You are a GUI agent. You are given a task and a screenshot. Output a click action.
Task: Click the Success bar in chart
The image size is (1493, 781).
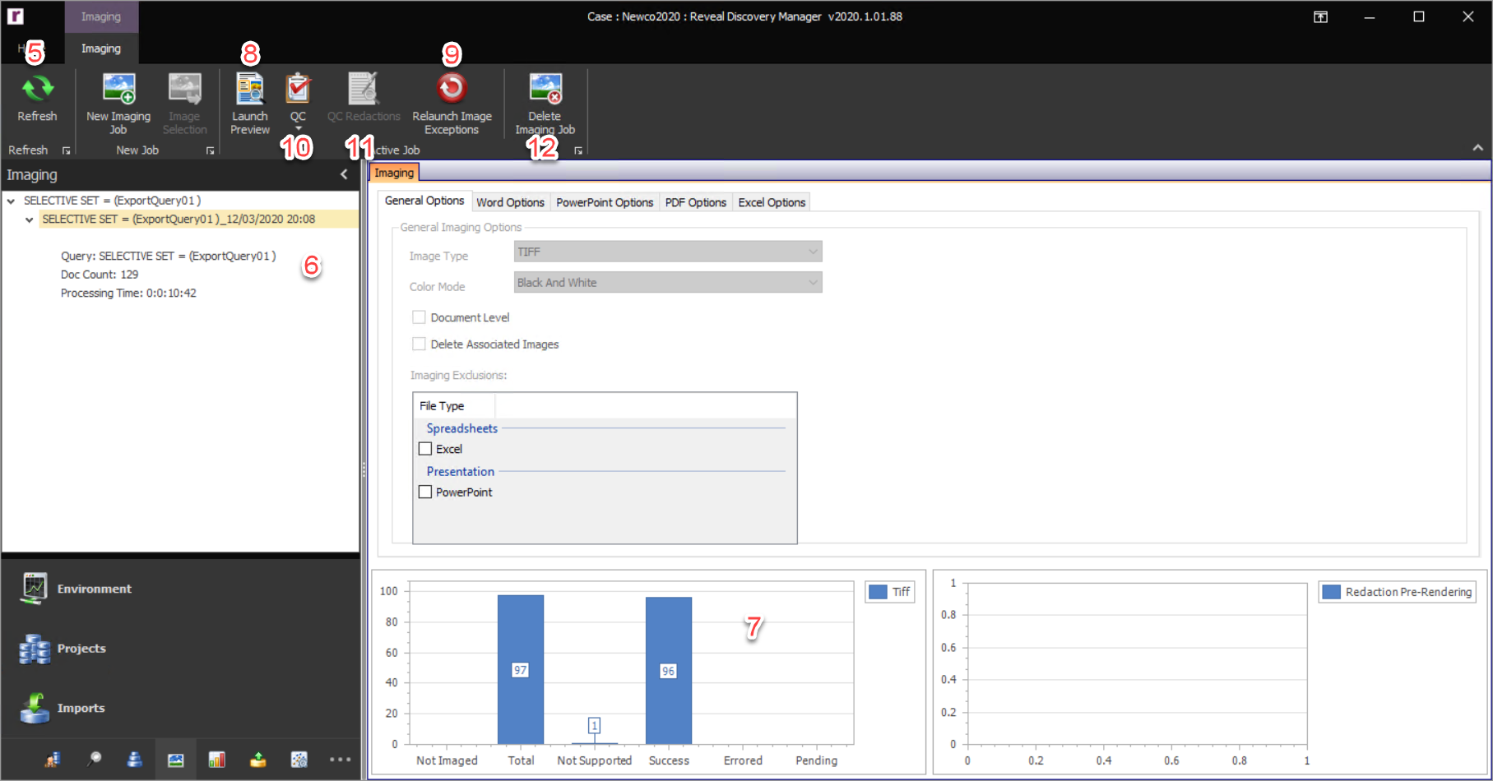point(669,670)
